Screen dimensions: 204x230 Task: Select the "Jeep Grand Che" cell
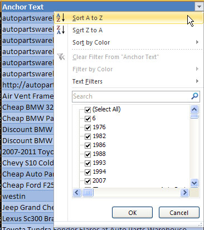click(28, 208)
